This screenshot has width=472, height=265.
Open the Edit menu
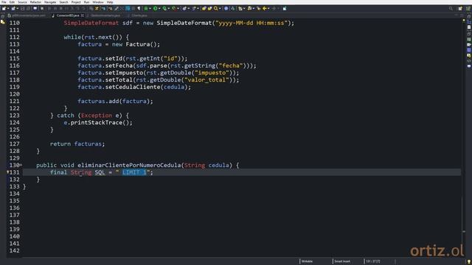[12, 2]
